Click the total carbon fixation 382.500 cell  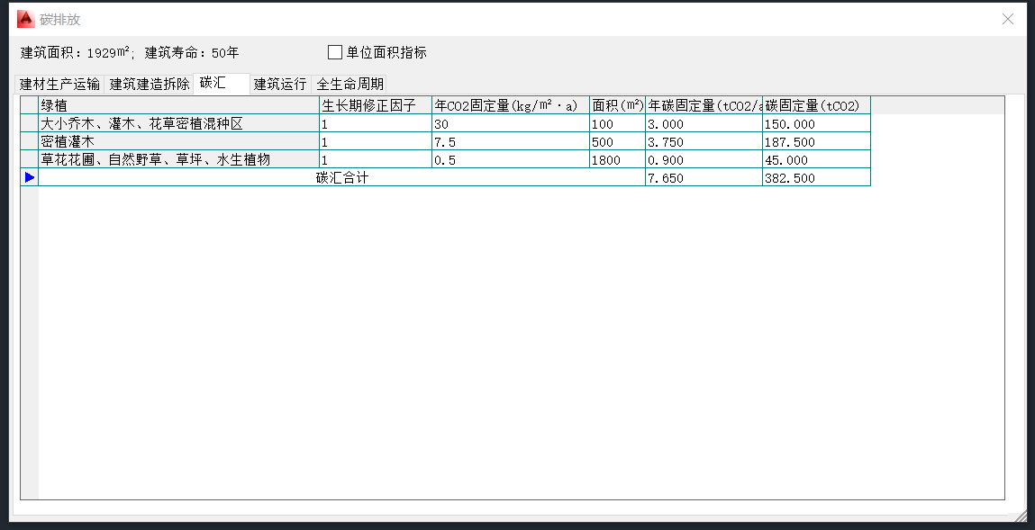815,178
